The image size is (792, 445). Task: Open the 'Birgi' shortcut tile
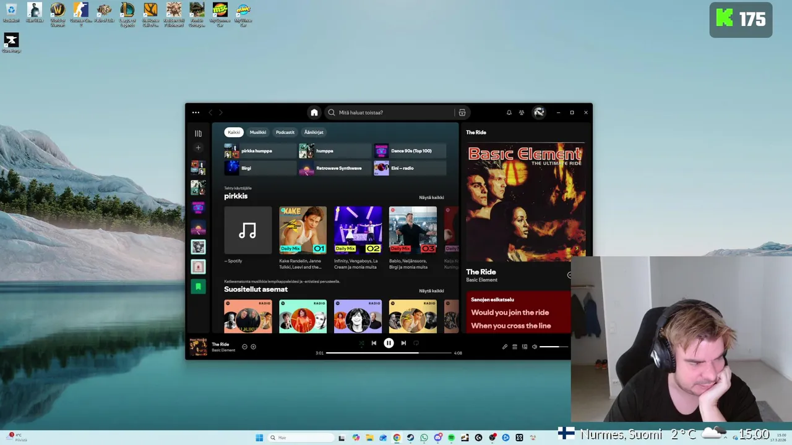coord(260,168)
